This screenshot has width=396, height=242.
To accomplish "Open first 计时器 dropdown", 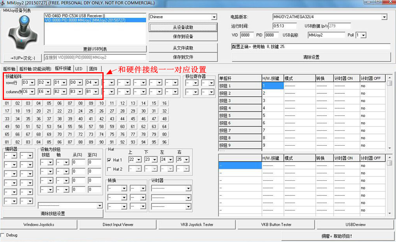I will [x=171, y=188].
